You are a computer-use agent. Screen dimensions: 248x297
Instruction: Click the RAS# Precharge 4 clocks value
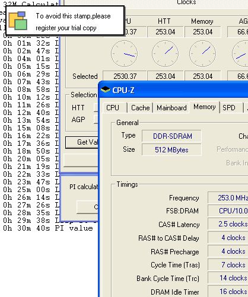pos(228,251)
